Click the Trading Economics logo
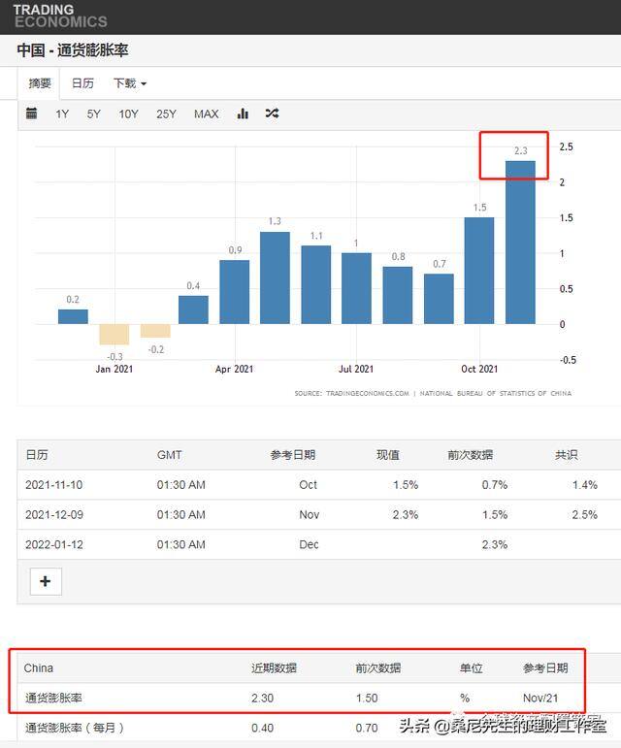621x748 pixels. point(60,16)
